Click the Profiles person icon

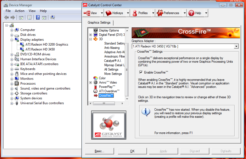(135, 13)
